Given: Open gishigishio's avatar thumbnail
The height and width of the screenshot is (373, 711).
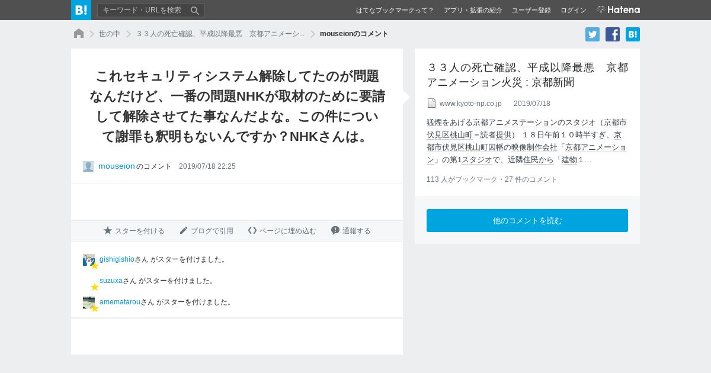Looking at the screenshot, I should [89, 260].
